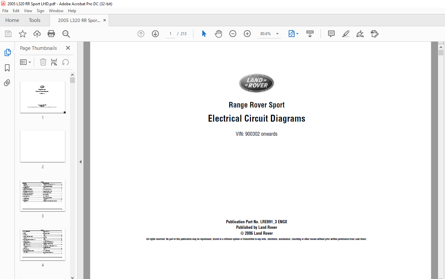Click the 'VIN: 900302 onwards' text
The width and height of the screenshot is (445, 279).
tap(256, 134)
